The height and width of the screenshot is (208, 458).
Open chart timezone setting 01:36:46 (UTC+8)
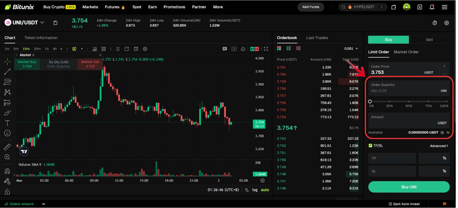pyautogui.click(x=223, y=190)
